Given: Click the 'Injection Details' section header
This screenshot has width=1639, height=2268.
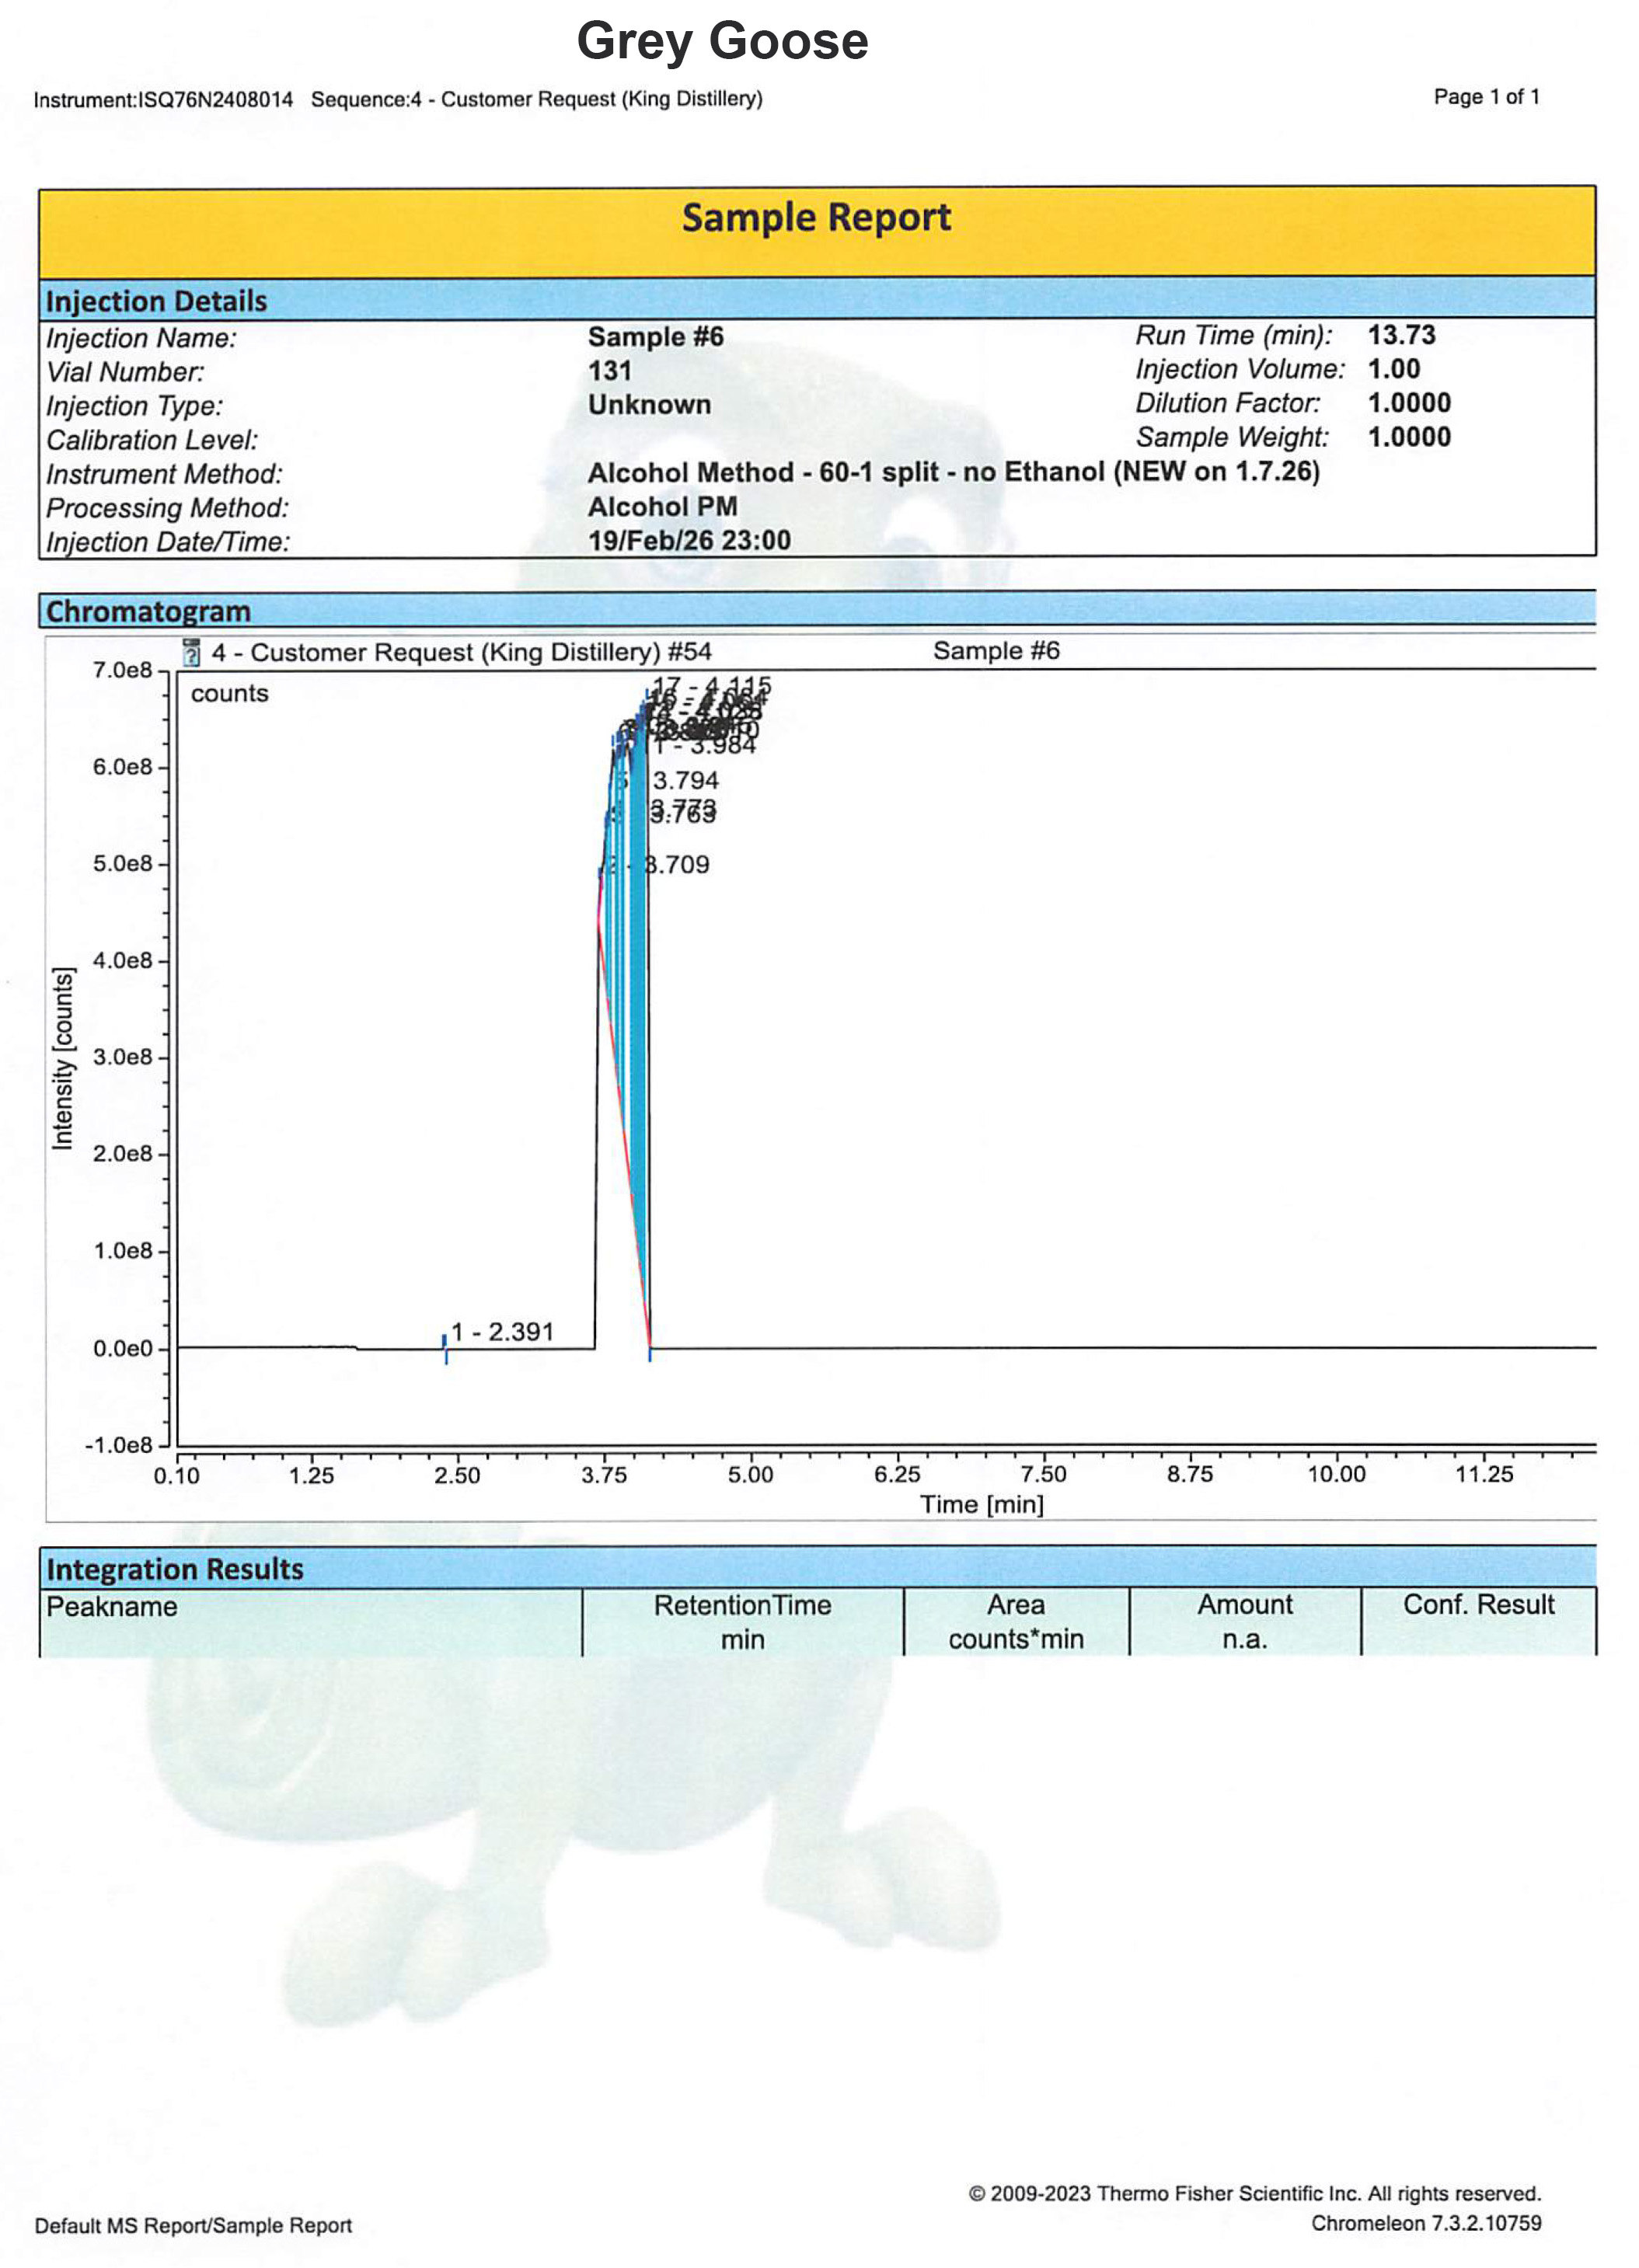Looking at the screenshot, I should click(x=816, y=299).
